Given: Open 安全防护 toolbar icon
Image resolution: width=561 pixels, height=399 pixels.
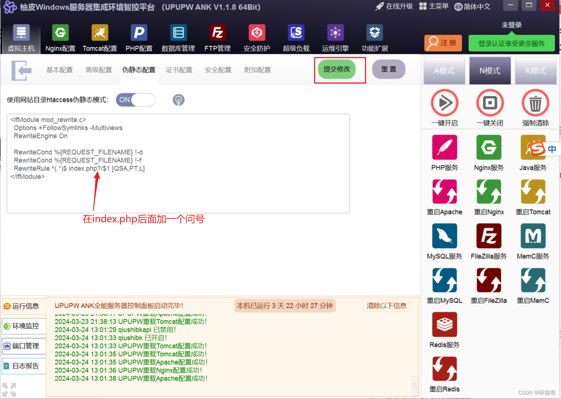Looking at the screenshot, I should pyautogui.click(x=257, y=38).
